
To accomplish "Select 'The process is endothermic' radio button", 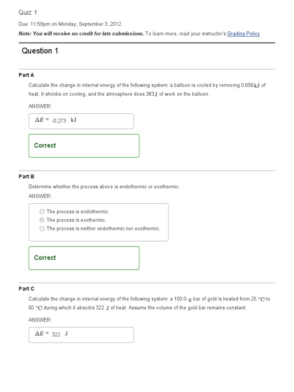I will point(42,211).
